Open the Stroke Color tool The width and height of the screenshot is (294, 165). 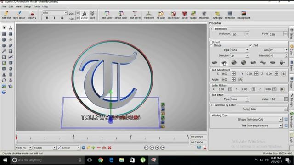121,15
